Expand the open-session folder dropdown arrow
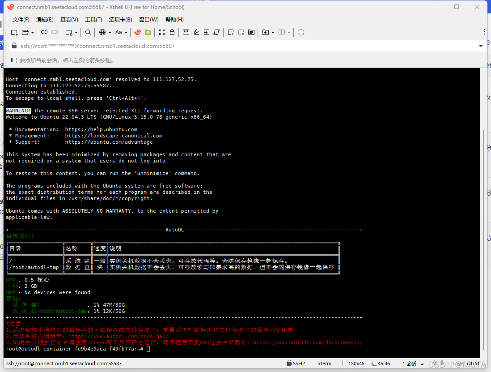This screenshot has width=491, height=372. 32,33
